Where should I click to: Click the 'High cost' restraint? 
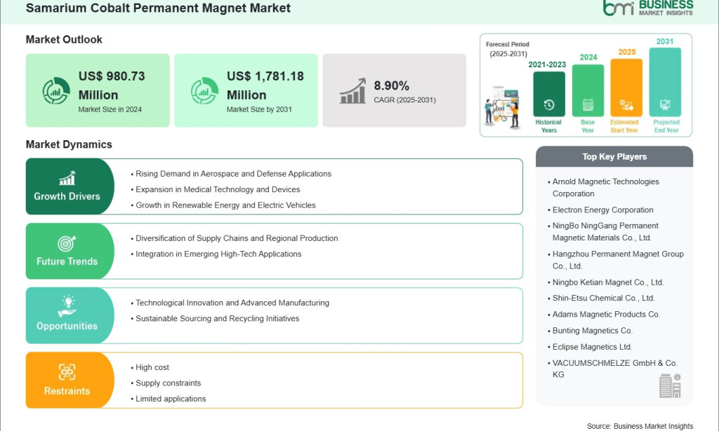coord(152,367)
